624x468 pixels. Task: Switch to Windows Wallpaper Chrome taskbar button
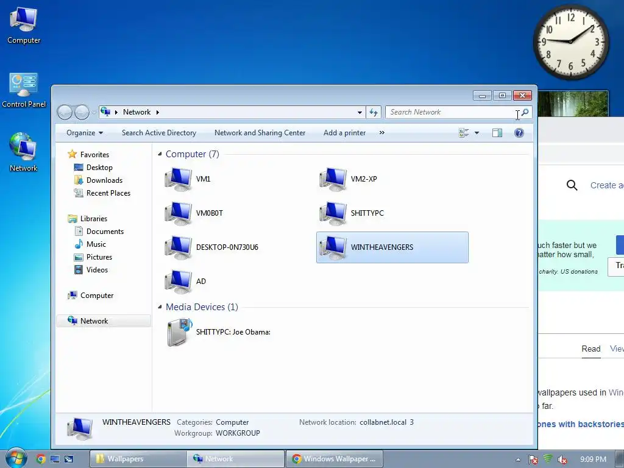tap(335, 459)
